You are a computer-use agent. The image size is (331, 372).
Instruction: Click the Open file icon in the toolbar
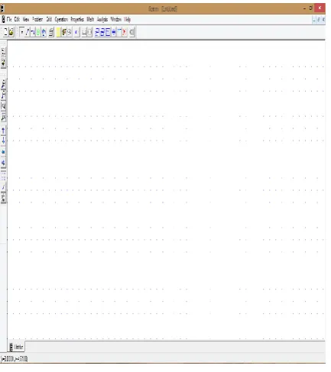point(11,32)
